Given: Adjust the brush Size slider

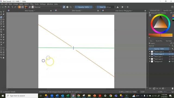Looking at the screenshot, I should point(105,7).
